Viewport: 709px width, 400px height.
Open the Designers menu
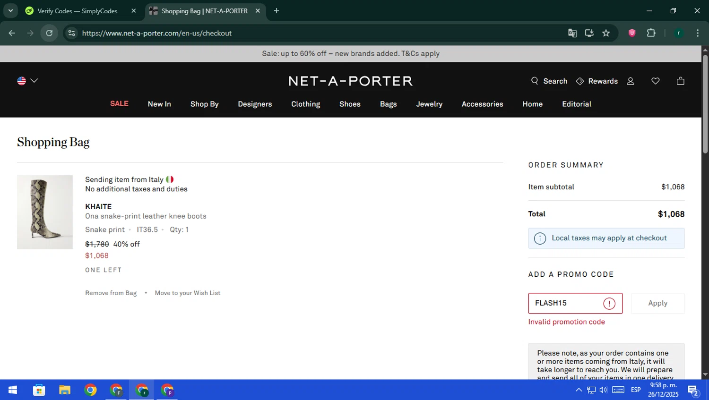(x=255, y=104)
